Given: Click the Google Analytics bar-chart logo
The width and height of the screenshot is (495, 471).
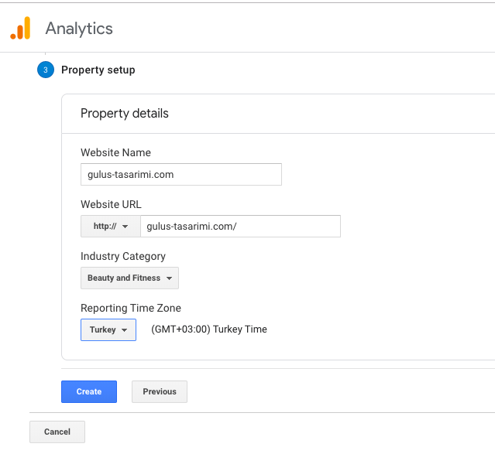Looking at the screenshot, I should (20, 29).
